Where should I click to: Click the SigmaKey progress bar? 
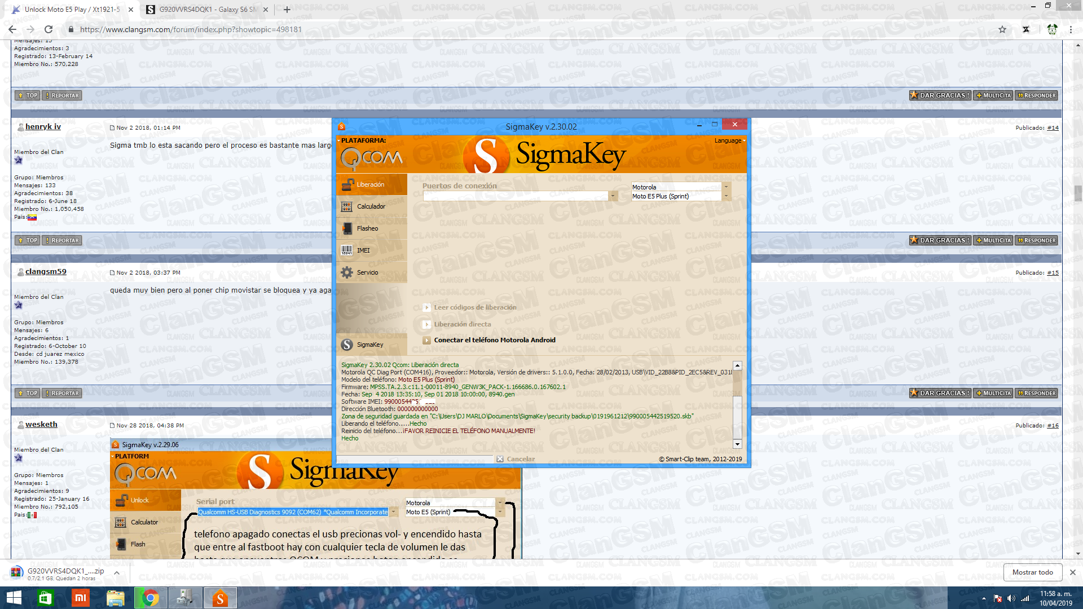415,459
